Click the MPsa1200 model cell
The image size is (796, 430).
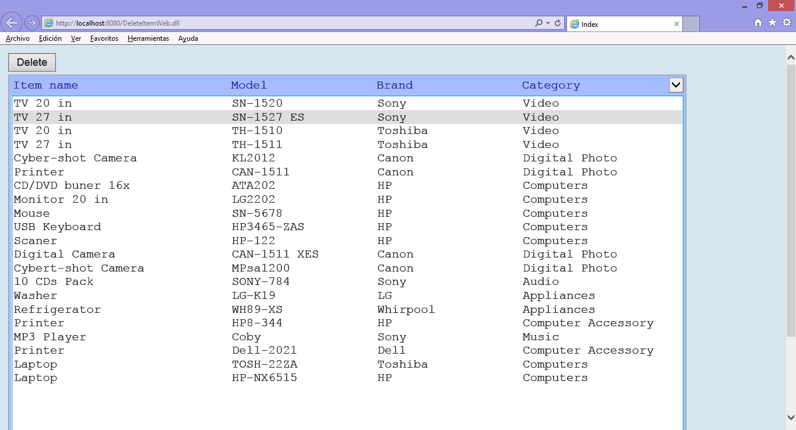(x=261, y=268)
